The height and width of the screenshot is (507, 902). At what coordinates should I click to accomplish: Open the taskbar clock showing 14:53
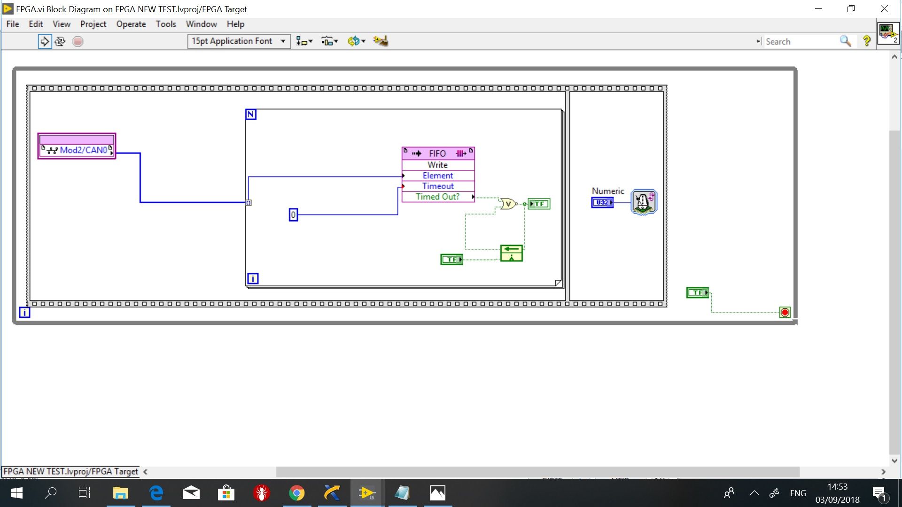pyautogui.click(x=837, y=493)
